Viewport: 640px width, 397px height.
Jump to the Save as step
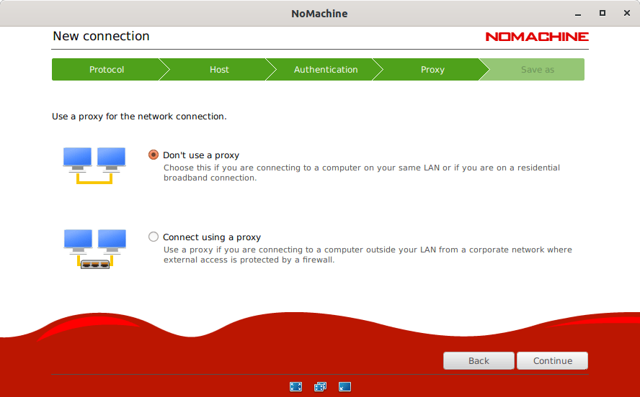[x=538, y=70]
